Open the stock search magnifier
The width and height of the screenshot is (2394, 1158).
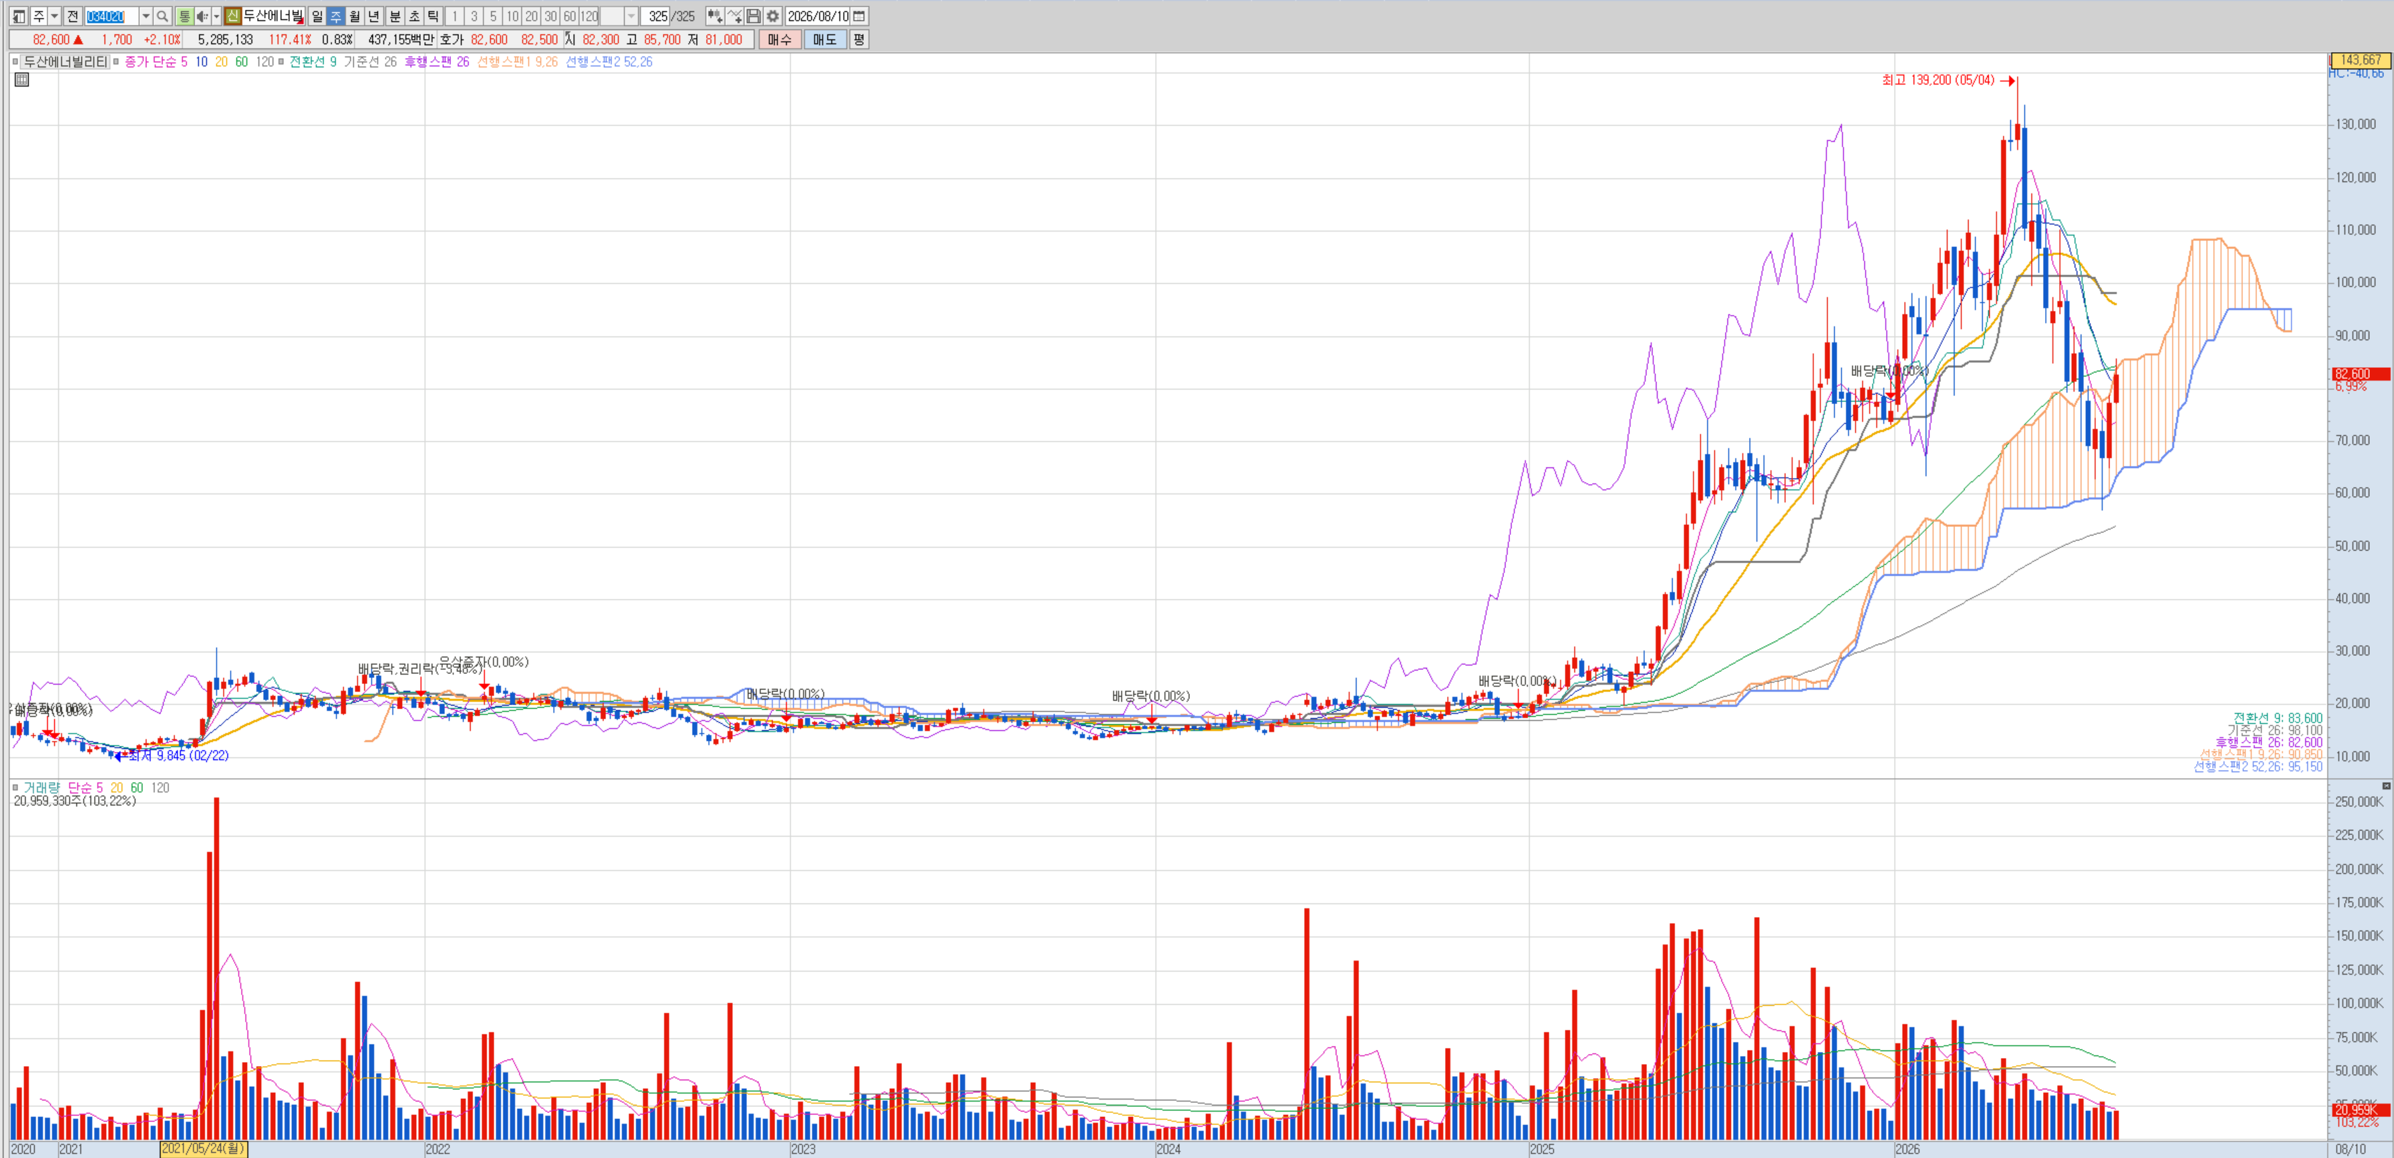coord(162,16)
